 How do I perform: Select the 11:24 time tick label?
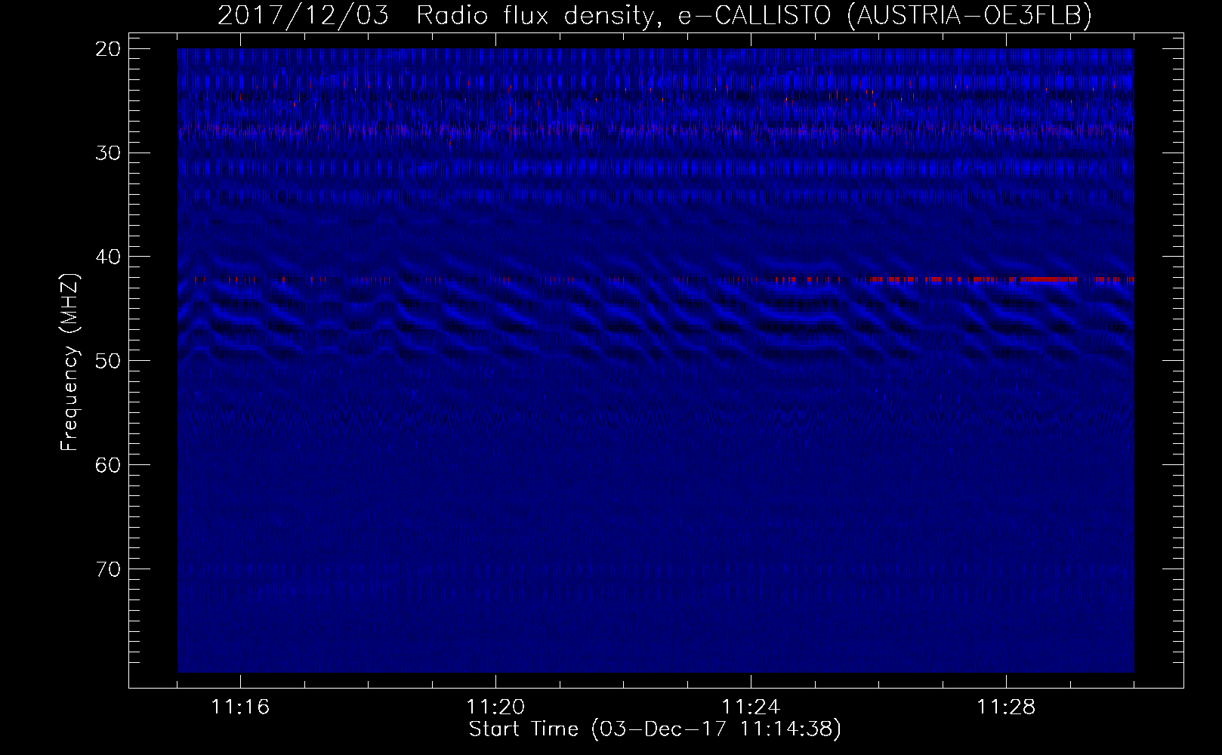[751, 707]
